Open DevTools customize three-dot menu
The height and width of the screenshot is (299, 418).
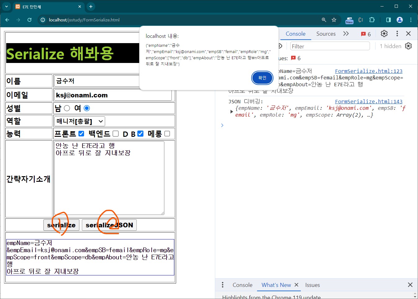pyautogui.click(x=397, y=33)
